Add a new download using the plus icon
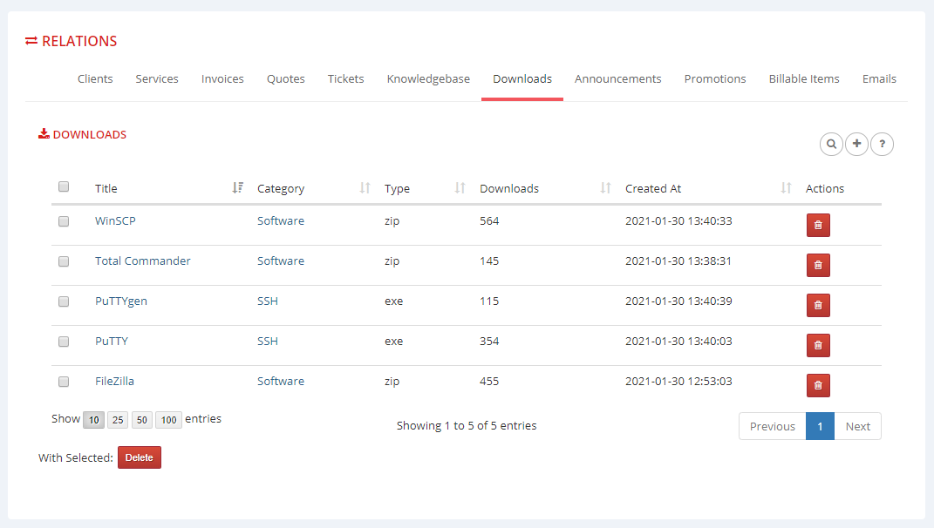Image resolution: width=934 pixels, height=528 pixels. (x=856, y=144)
